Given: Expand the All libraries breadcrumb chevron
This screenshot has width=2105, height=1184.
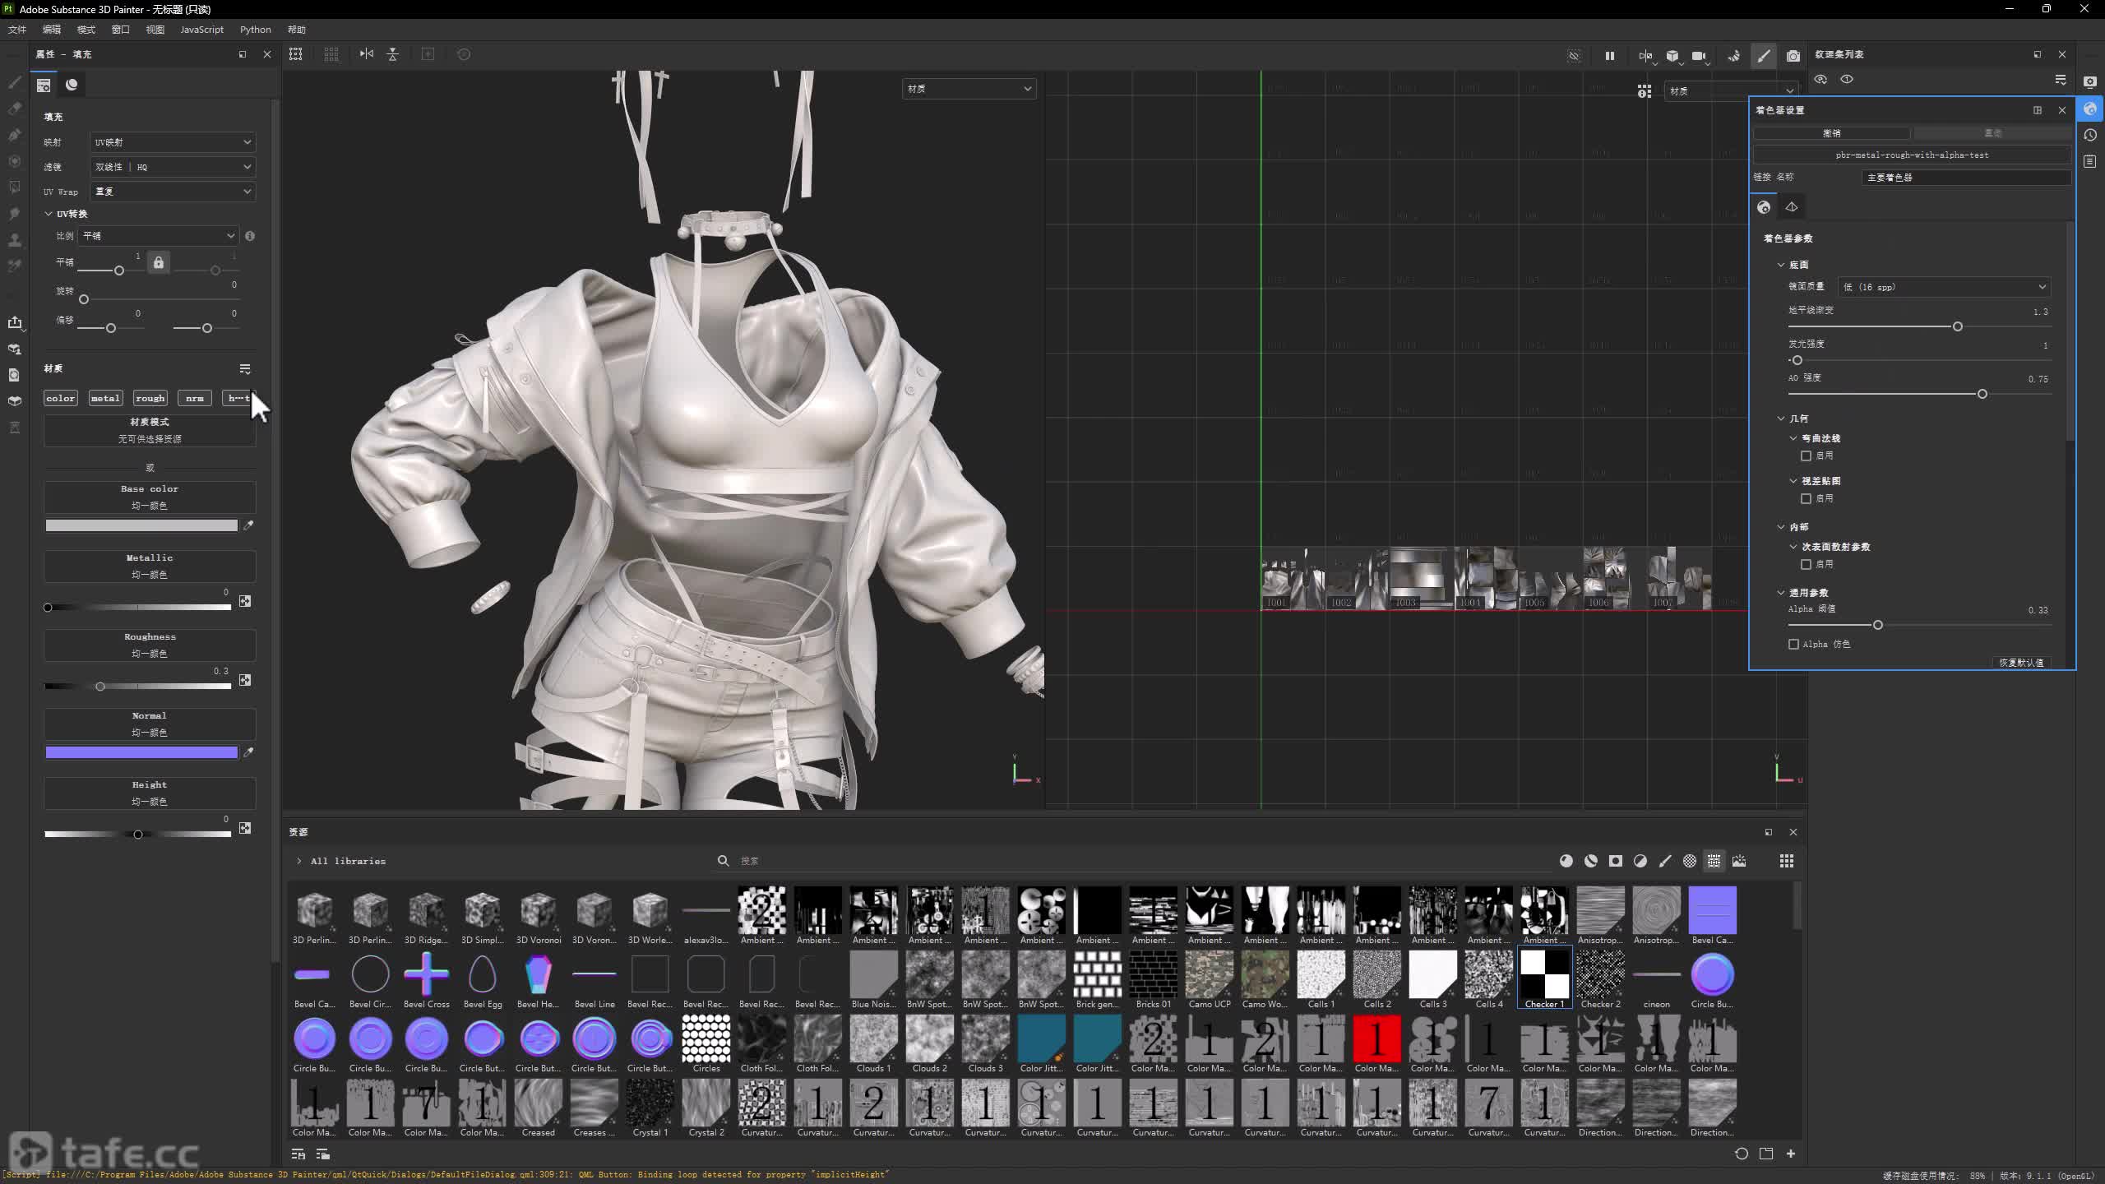Looking at the screenshot, I should coord(298,861).
